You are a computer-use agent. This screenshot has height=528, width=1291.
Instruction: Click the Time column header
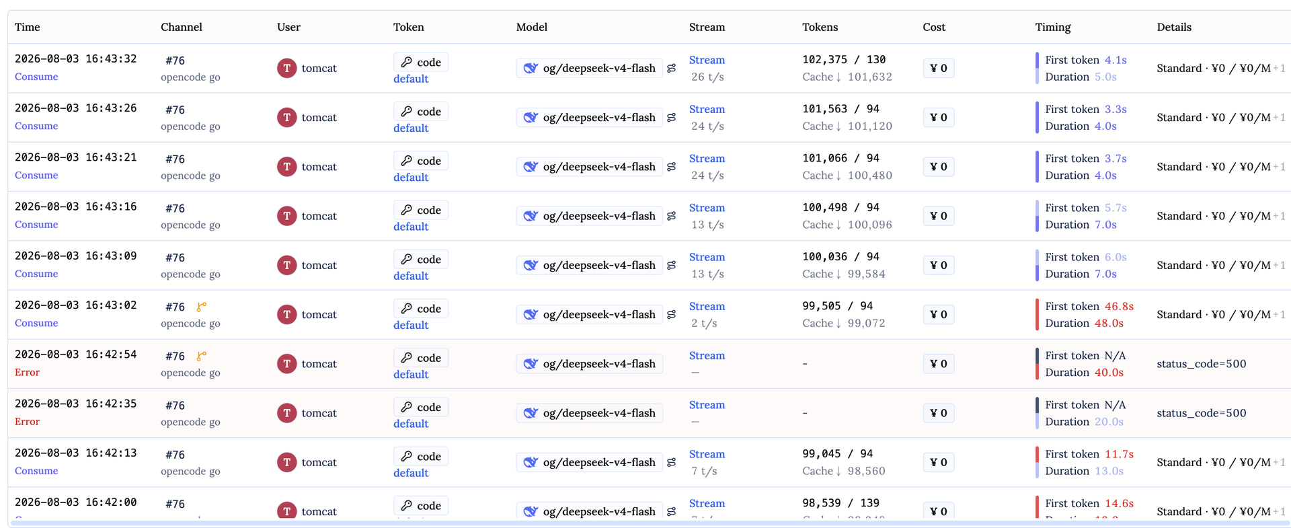coord(28,27)
